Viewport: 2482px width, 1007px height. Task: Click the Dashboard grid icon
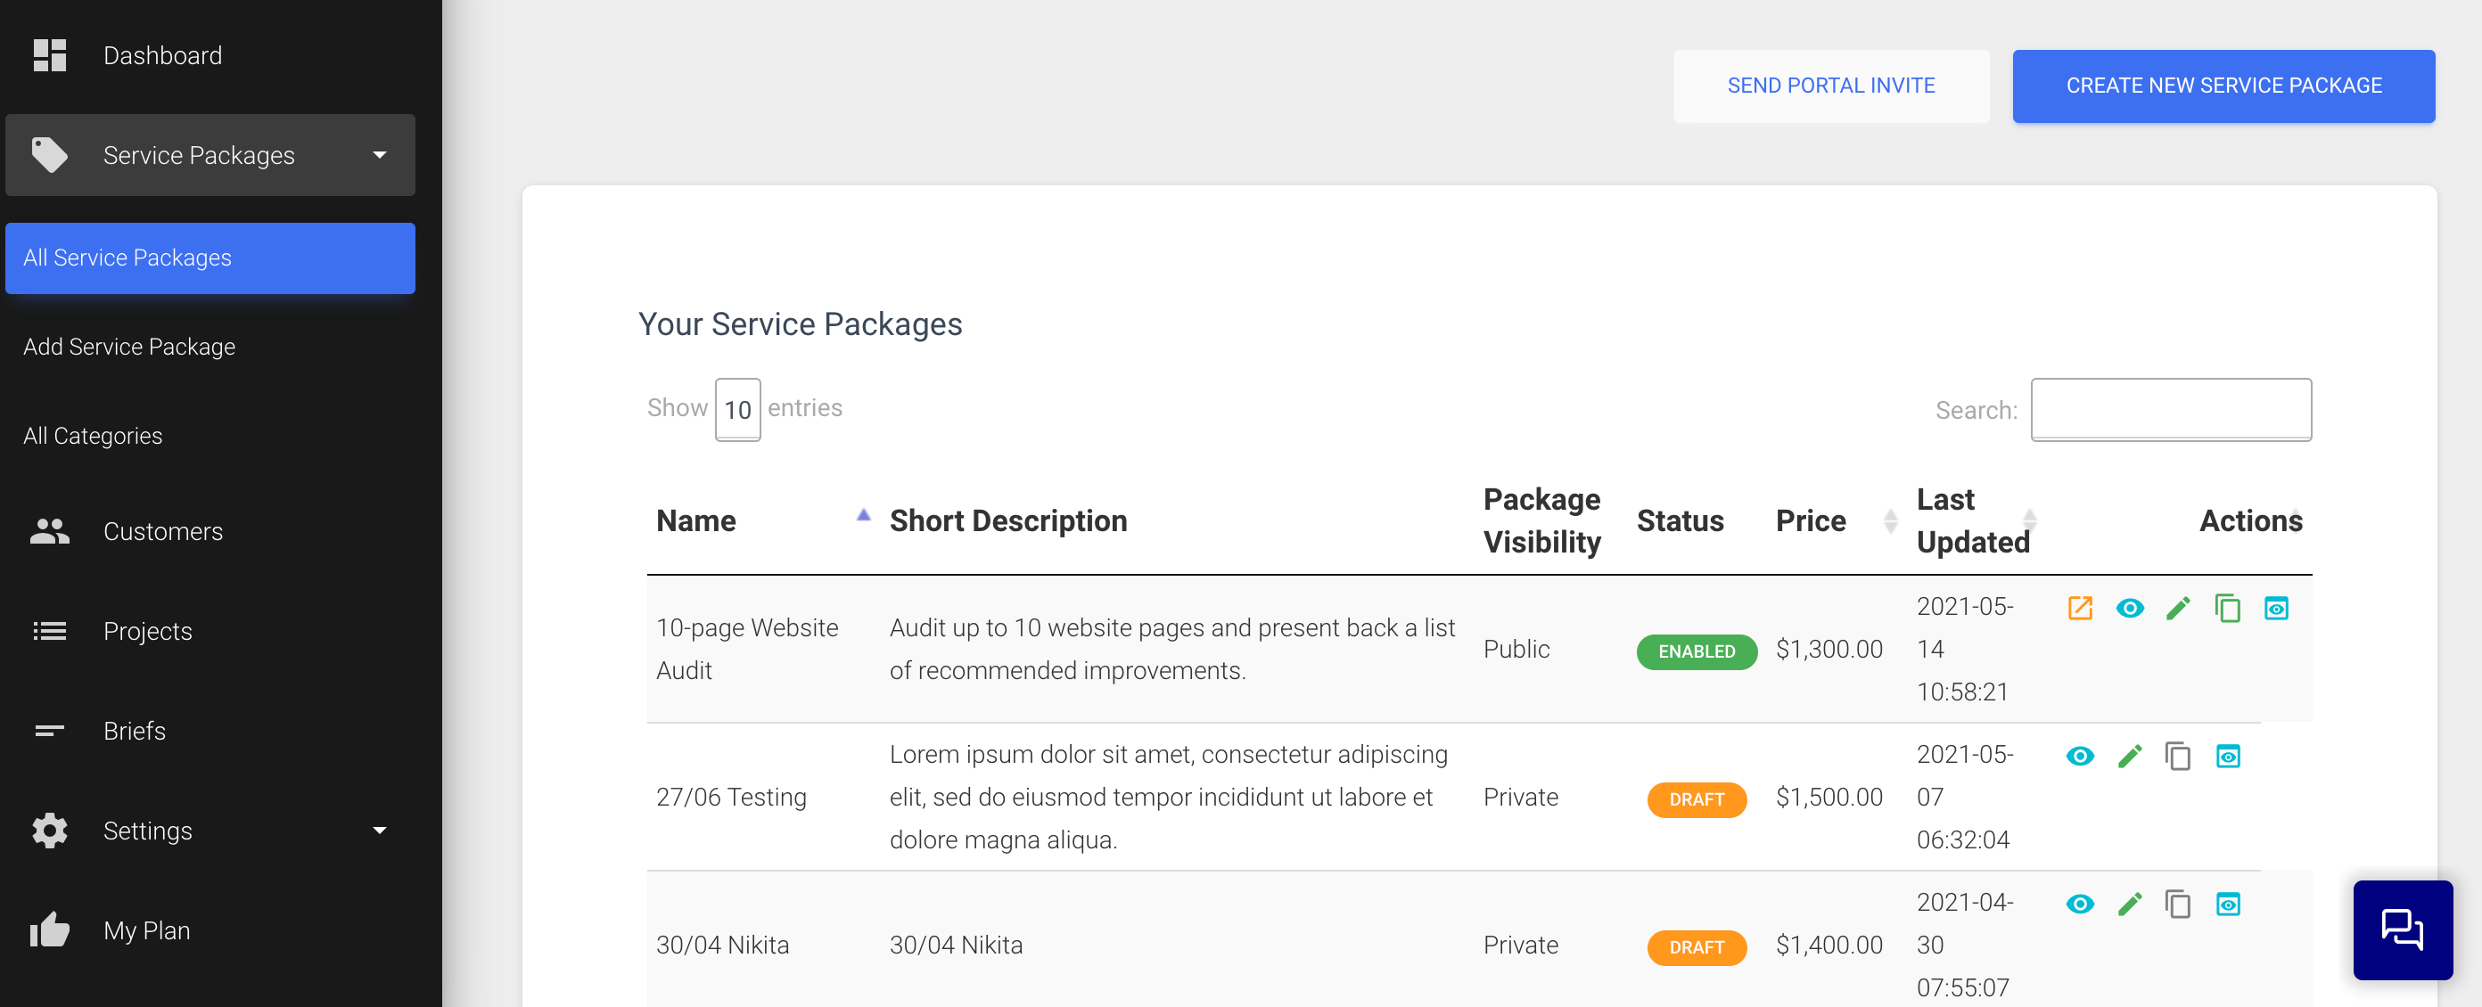tap(49, 56)
